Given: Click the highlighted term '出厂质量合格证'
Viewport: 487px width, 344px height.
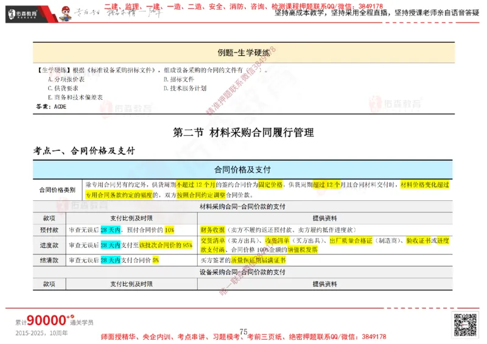Looking at the screenshot, I should point(351,241).
